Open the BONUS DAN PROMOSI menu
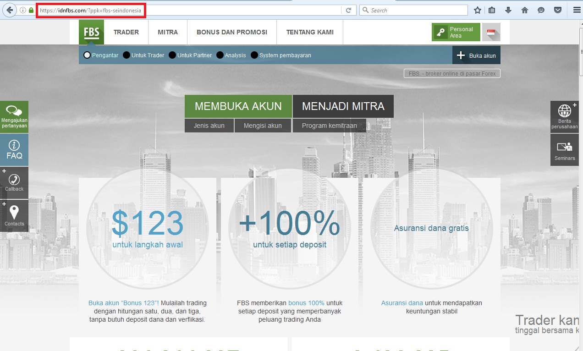This screenshot has width=583, height=351. [x=232, y=32]
